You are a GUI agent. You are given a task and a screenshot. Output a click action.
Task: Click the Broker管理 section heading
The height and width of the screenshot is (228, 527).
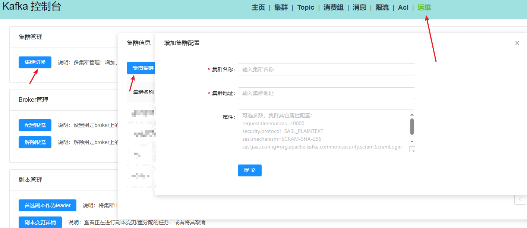coord(34,100)
